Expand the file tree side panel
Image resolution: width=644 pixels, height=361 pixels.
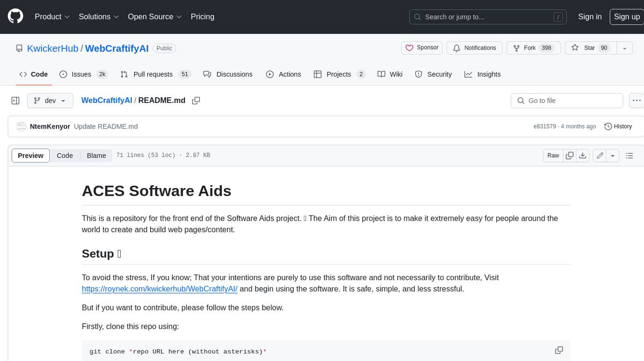pyautogui.click(x=16, y=101)
